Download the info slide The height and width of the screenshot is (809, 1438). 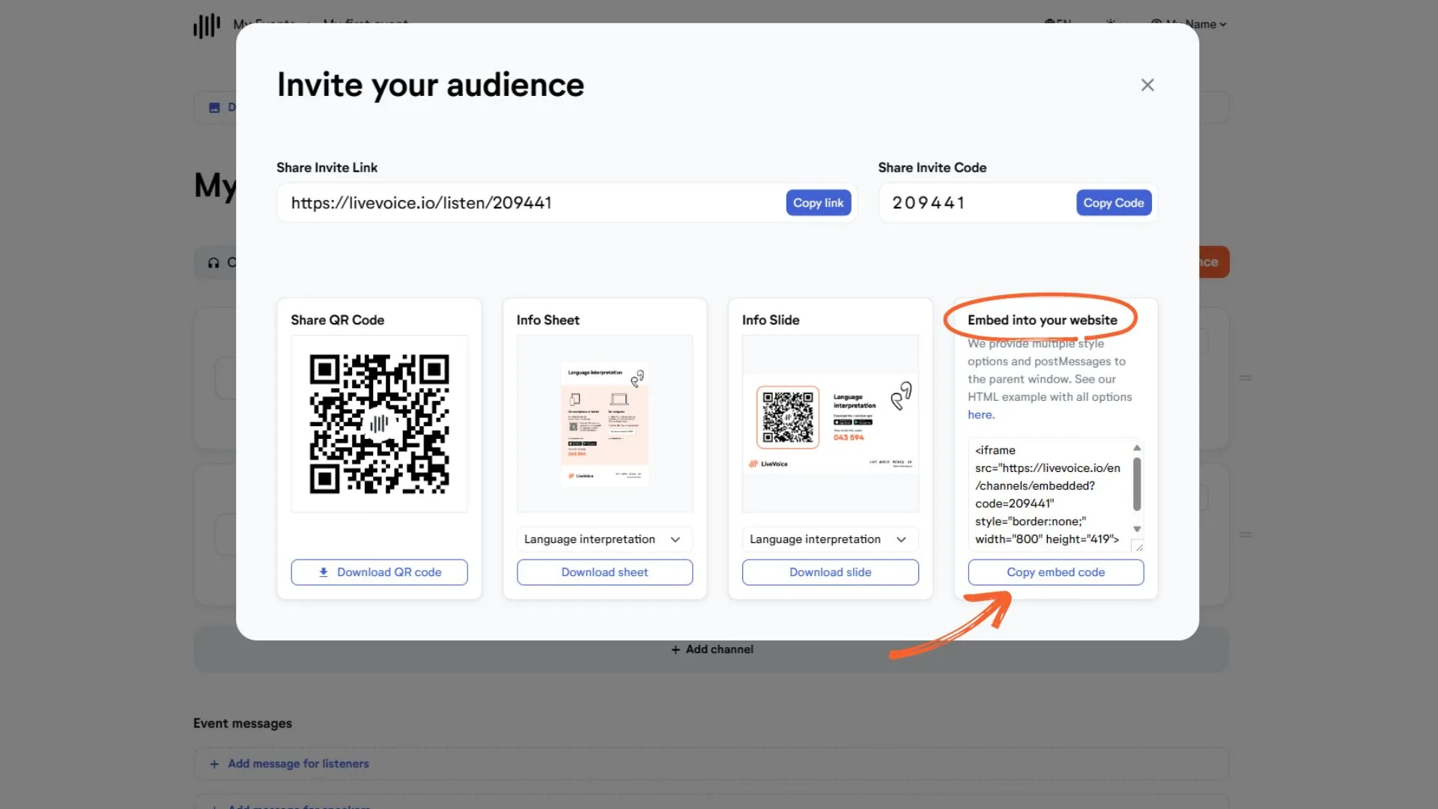click(830, 572)
